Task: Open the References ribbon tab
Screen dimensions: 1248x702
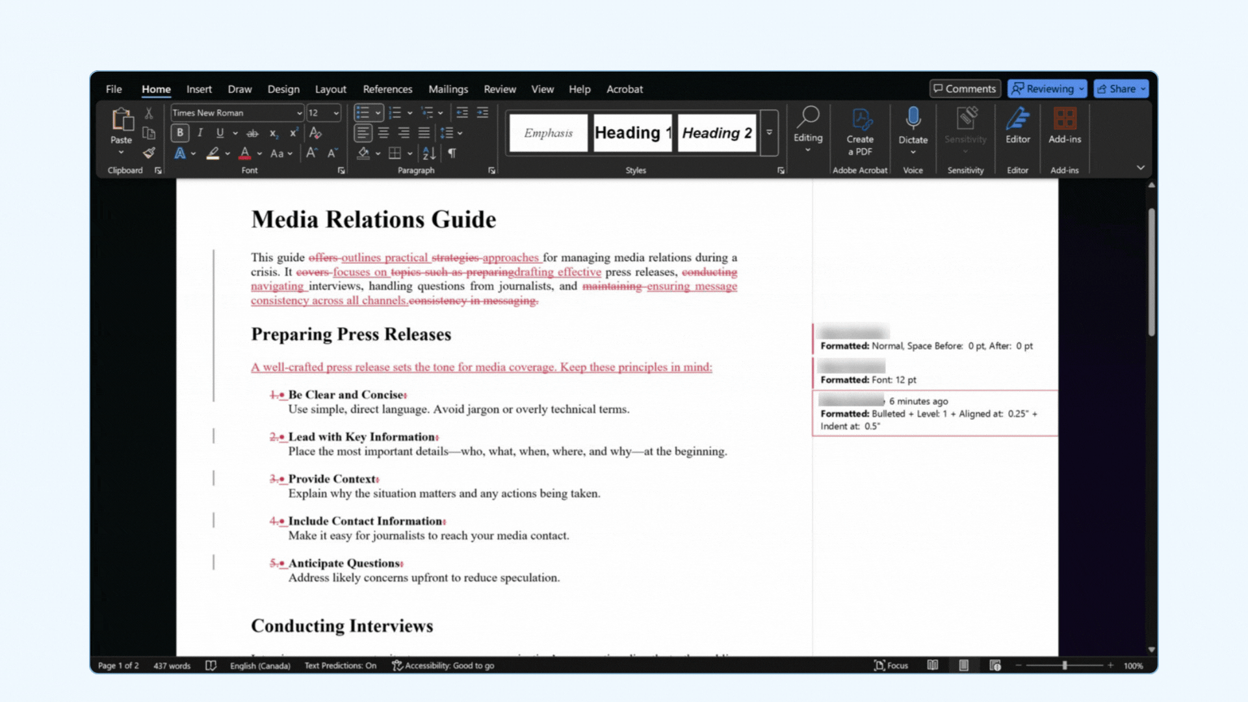Action: point(387,89)
